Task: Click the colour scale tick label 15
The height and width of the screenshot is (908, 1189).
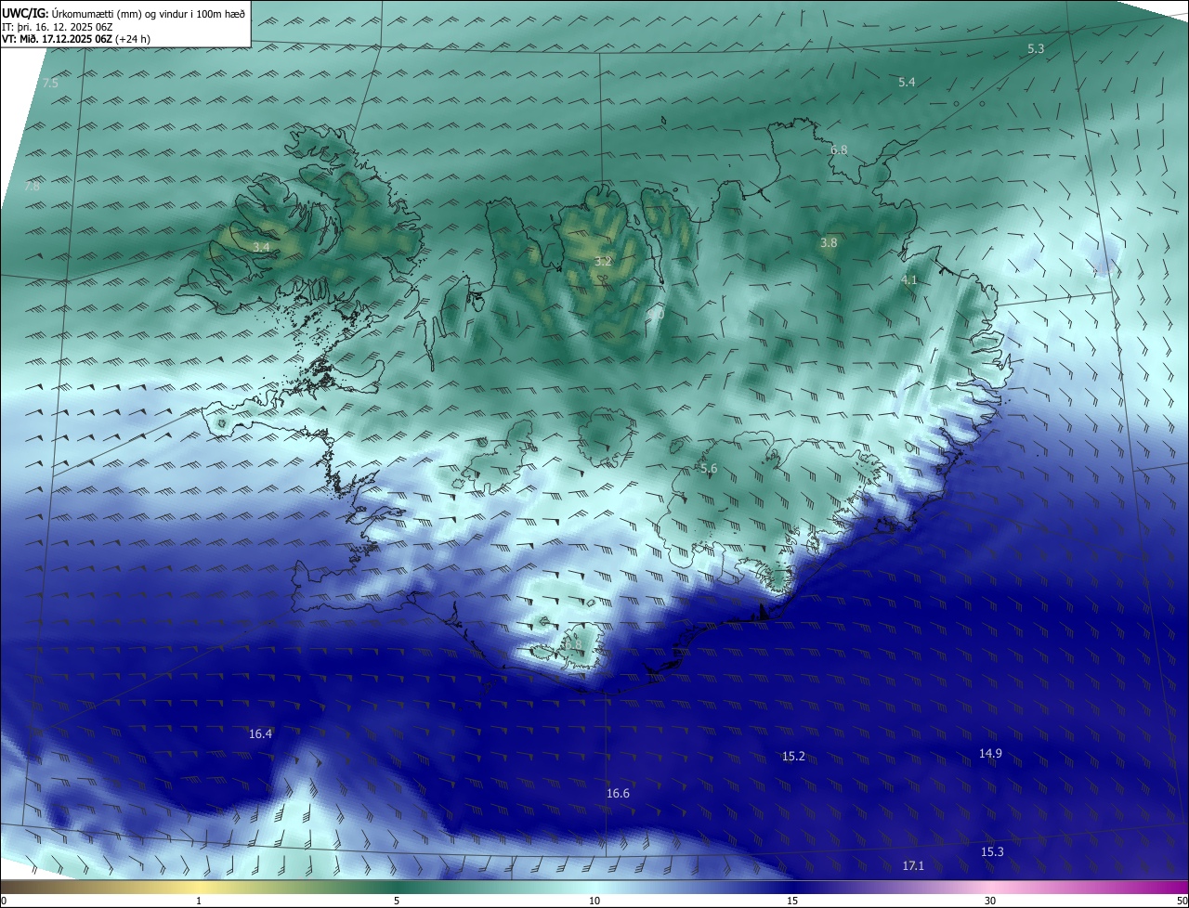Action: [x=792, y=901]
